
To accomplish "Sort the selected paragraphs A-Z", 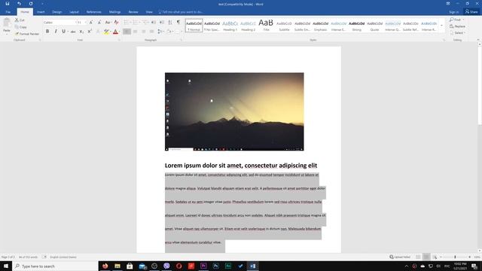I will click(170, 23).
